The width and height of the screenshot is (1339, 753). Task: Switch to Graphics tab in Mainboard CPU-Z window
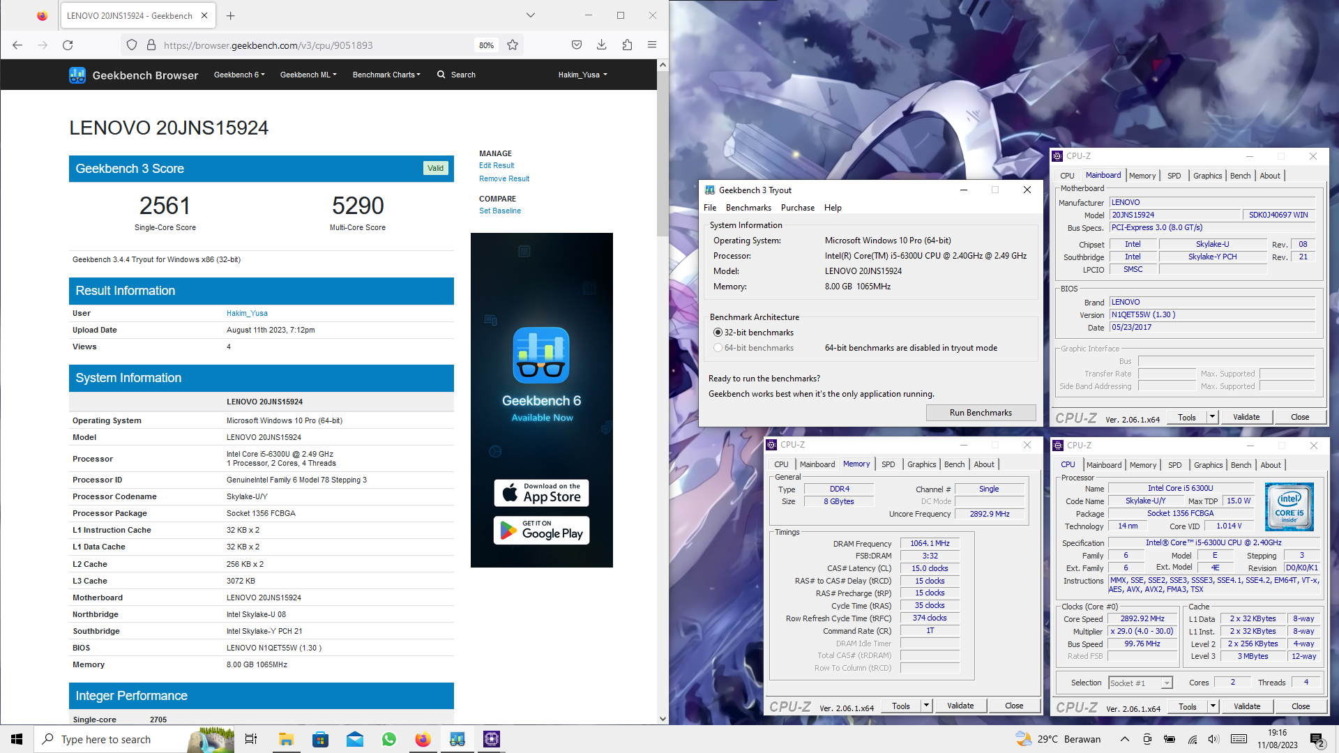(1207, 176)
